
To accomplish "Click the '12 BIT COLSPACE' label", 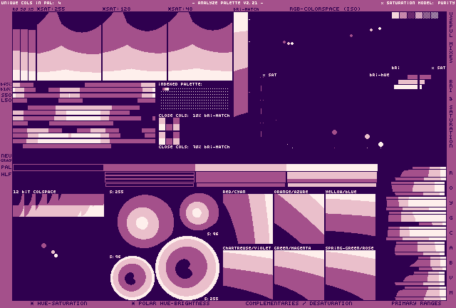I will tap(34, 192).
